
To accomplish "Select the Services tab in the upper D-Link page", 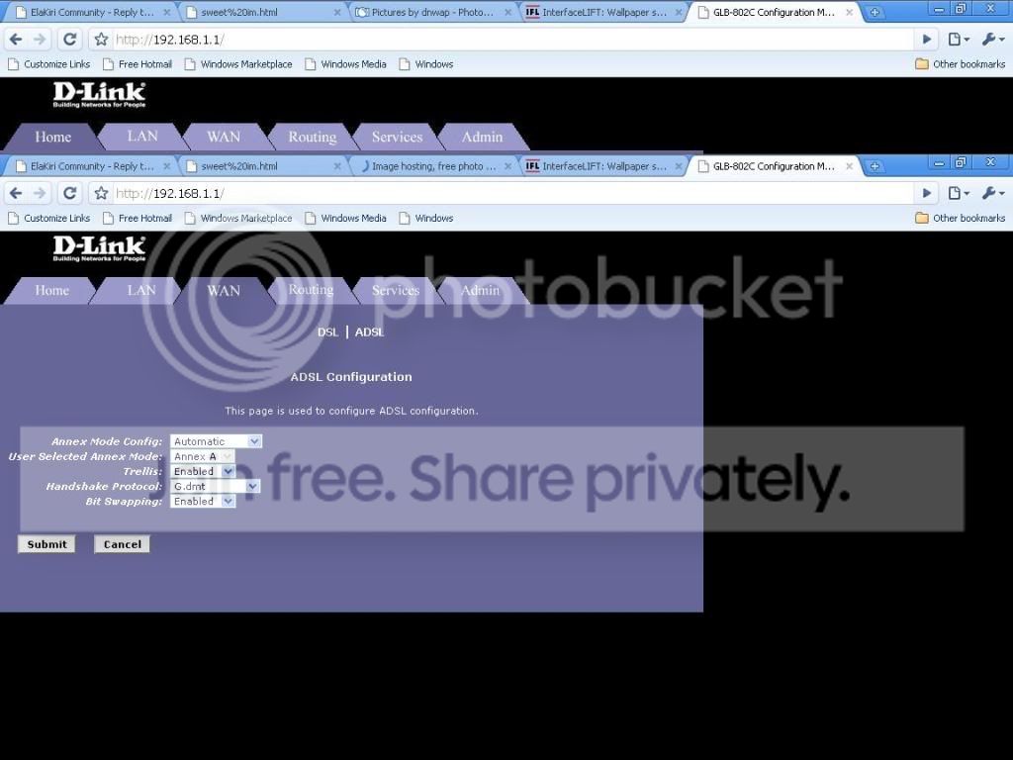I will [397, 137].
